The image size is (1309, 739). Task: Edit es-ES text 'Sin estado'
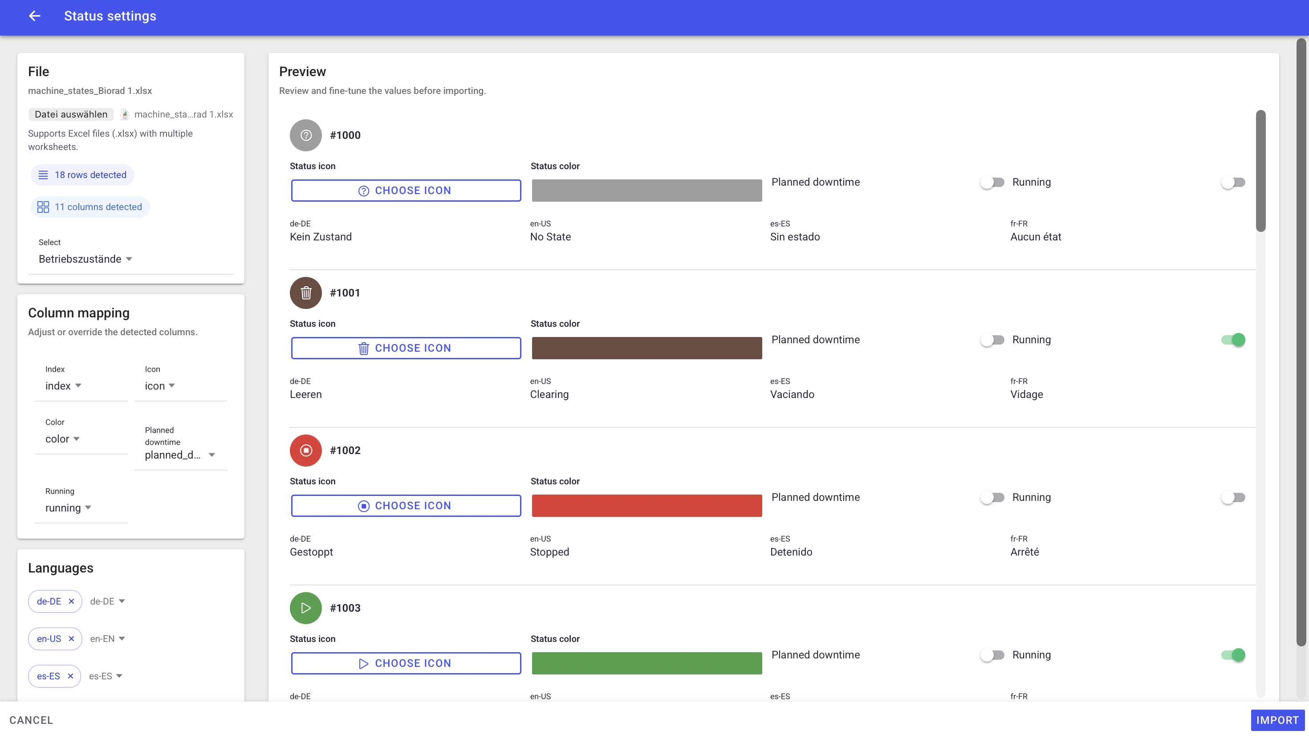(795, 237)
